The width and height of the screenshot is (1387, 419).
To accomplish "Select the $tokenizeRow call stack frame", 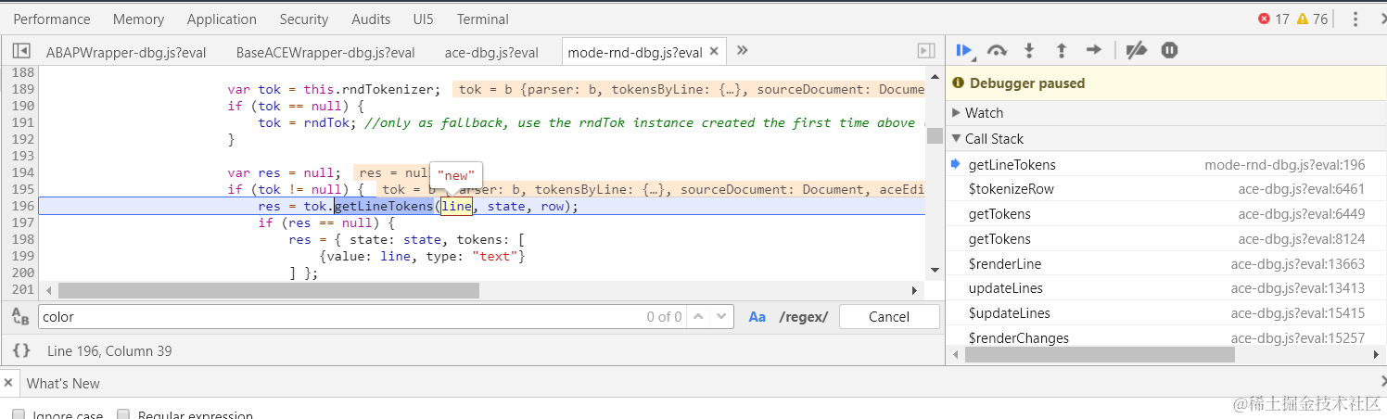I will (x=1166, y=189).
